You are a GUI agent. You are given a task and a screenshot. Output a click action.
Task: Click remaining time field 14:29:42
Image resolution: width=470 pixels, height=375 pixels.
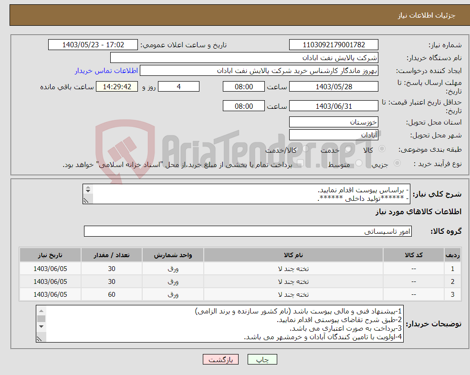click(117, 87)
